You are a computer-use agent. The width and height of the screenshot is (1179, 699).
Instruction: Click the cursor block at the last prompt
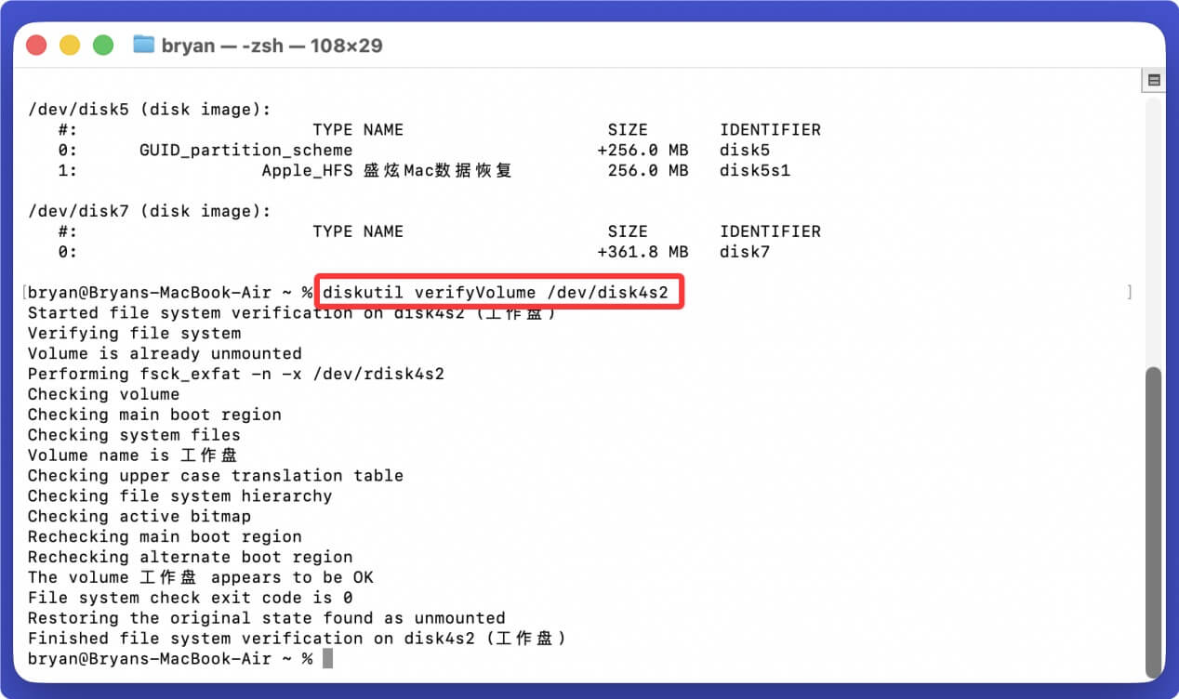(327, 658)
